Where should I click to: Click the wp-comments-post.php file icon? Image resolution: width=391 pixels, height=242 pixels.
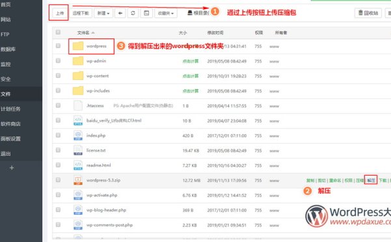click(x=78, y=225)
